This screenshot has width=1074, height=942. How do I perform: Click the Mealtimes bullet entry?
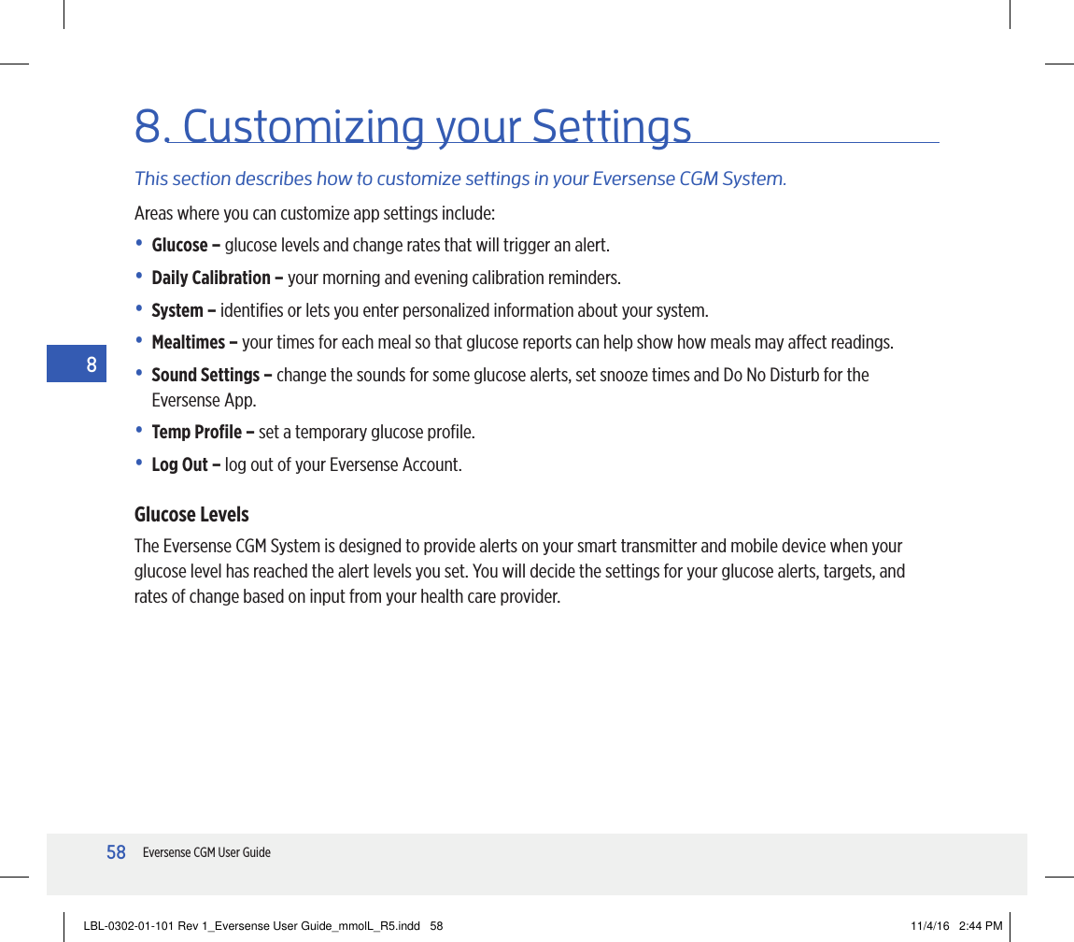point(523,342)
